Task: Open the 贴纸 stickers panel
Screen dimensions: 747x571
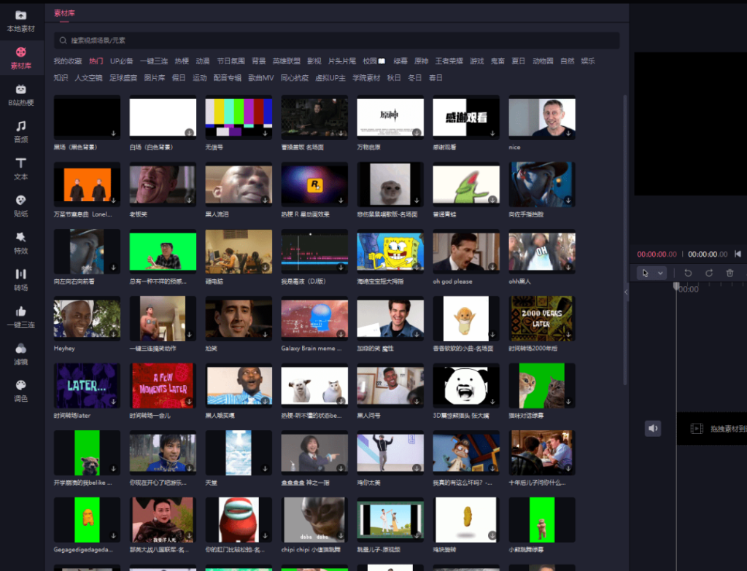Action: (x=21, y=206)
